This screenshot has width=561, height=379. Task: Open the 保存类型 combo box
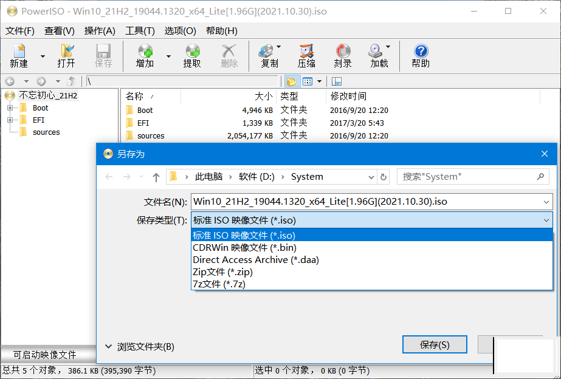[x=372, y=220]
